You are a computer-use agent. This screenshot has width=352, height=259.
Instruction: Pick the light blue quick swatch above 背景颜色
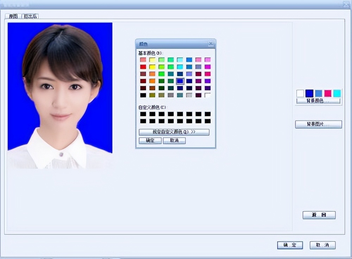click(319, 93)
